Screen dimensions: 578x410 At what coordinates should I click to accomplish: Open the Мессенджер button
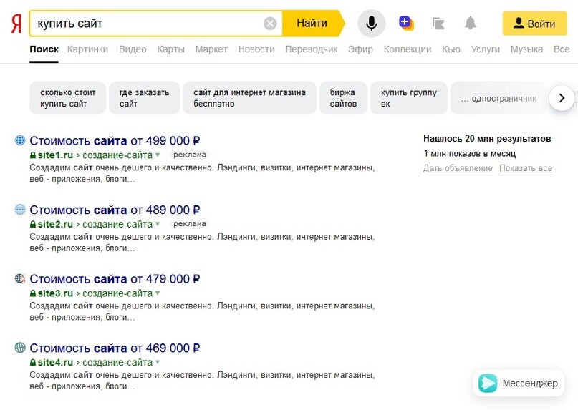[519, 383]
